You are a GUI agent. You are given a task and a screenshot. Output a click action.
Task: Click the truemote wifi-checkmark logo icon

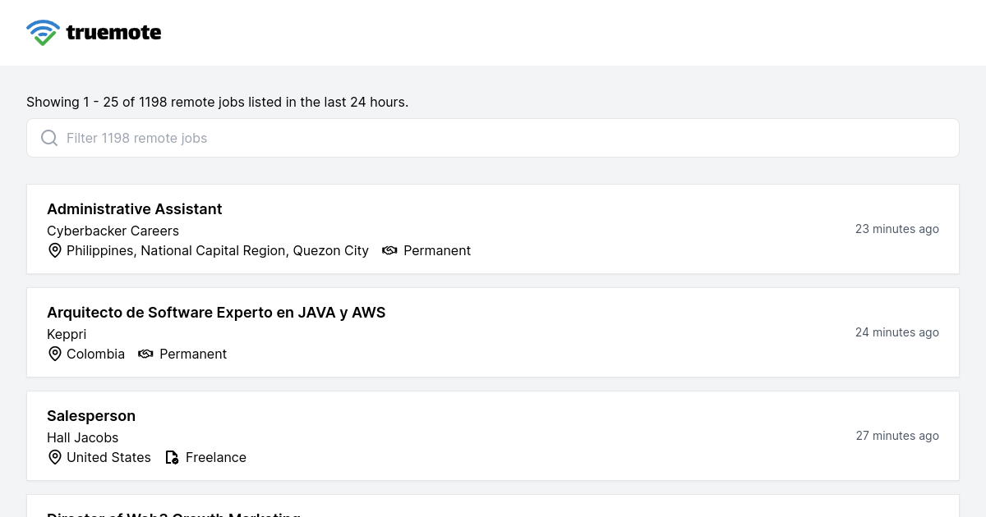[43, 33]
